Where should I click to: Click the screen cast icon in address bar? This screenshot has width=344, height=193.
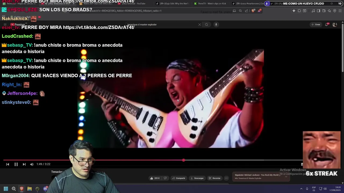point(234,11)
